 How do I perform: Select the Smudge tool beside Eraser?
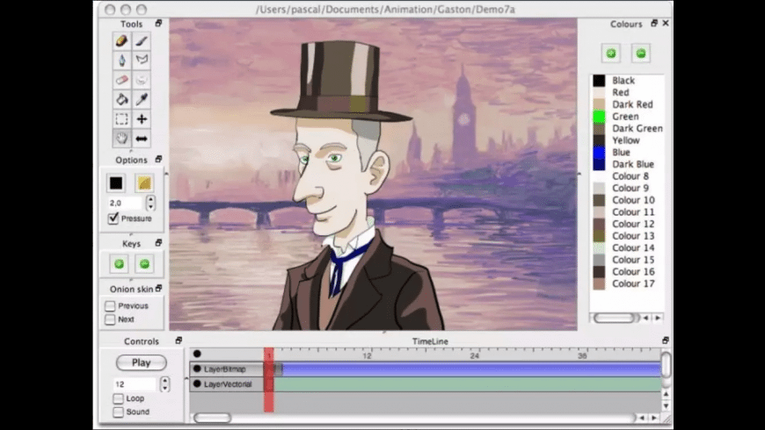(142, 80)
